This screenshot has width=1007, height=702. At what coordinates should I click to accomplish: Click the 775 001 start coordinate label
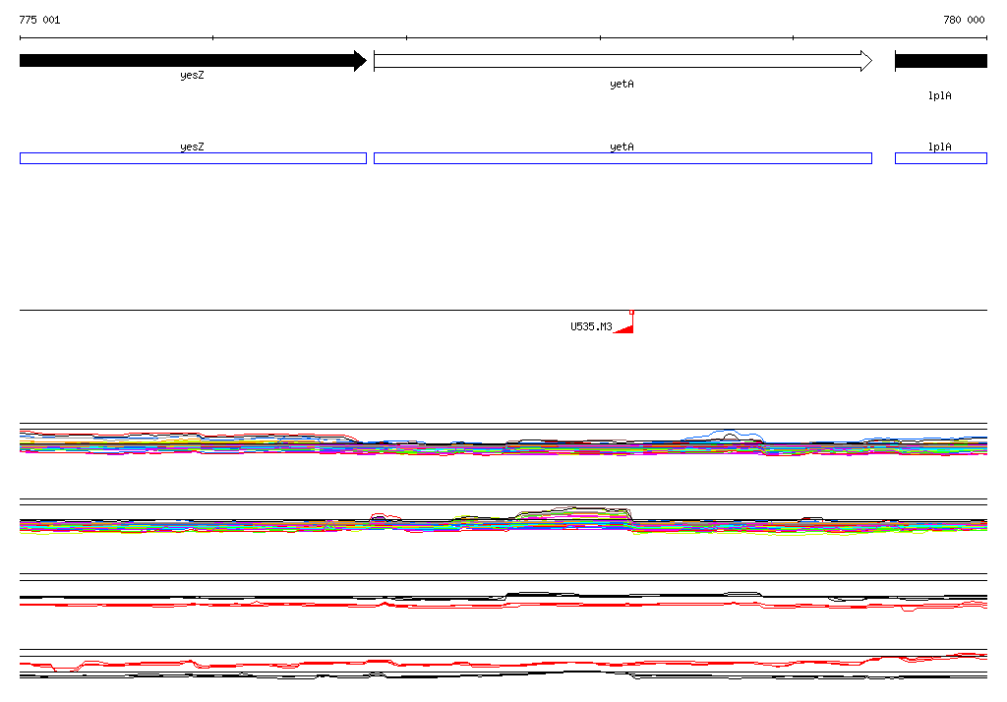[x=39, y=20]
